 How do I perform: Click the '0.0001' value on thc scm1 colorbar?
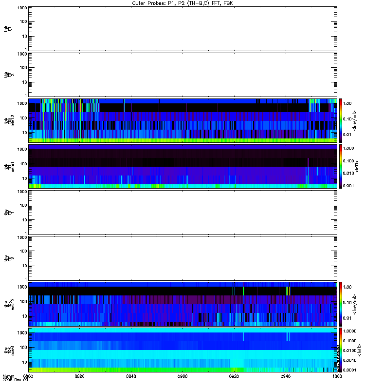(349, 370)
